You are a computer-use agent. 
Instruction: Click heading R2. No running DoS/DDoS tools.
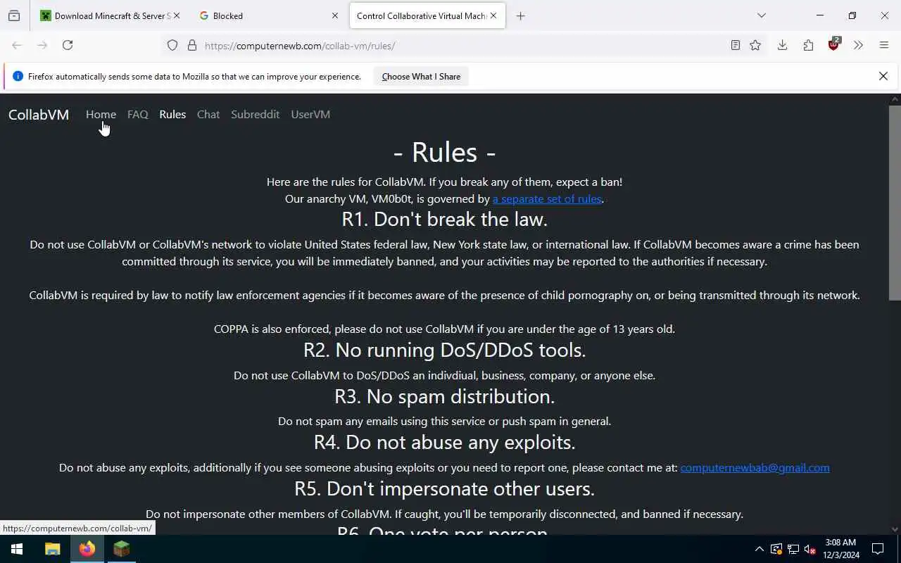(x=444, y=350)
